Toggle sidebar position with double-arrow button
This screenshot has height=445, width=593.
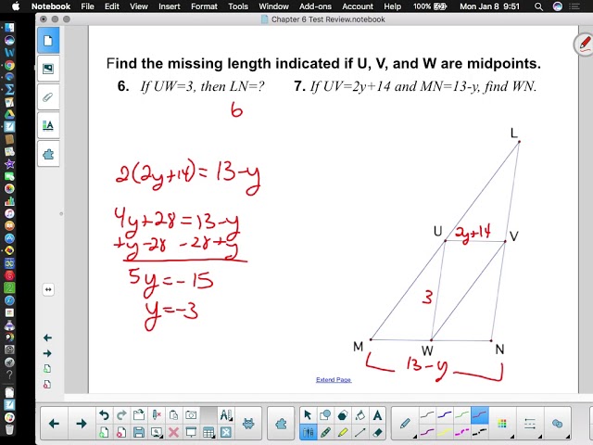[48, 289]
